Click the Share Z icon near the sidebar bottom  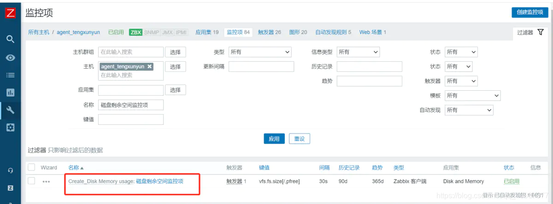tap(10, 188)
